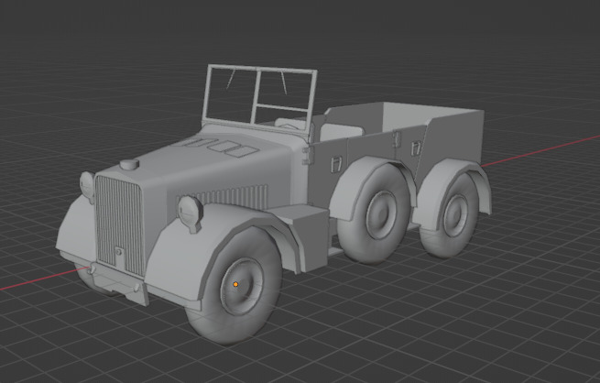Click the middle wheel of the vehicle

point(375,213)
